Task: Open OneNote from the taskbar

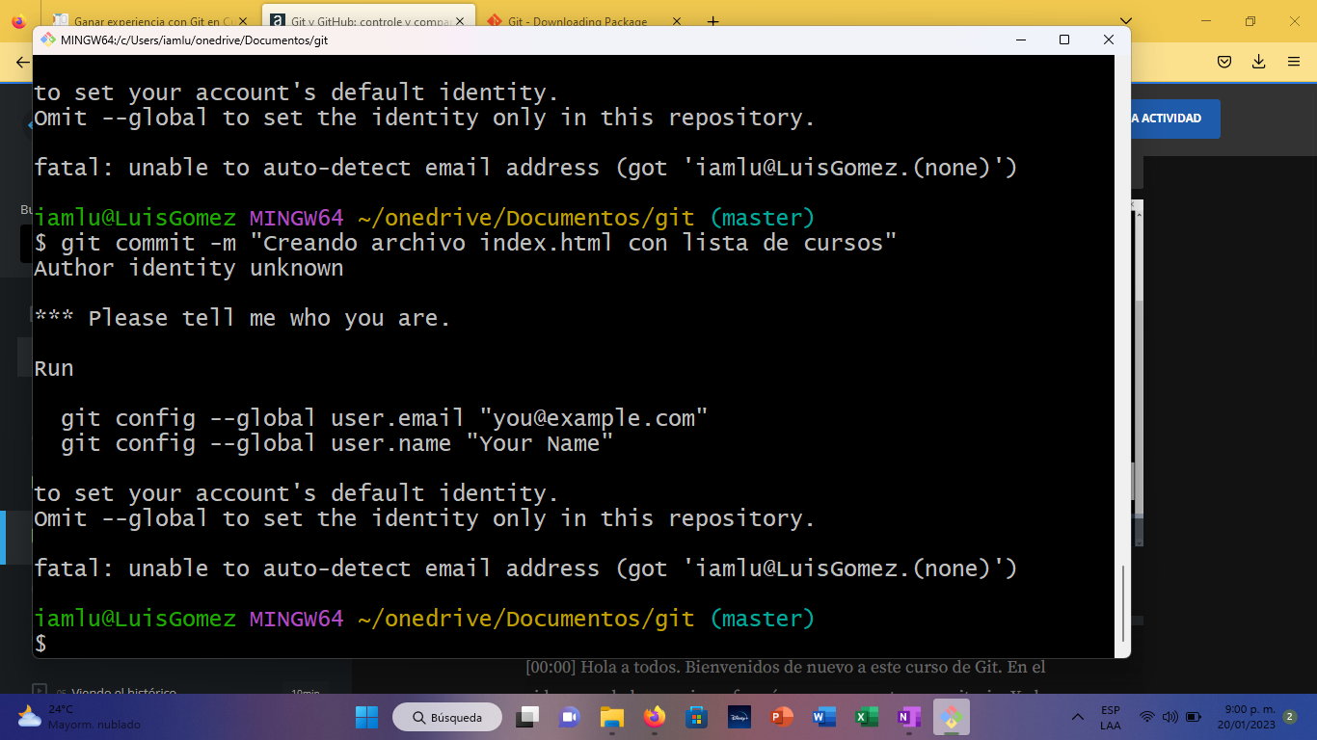Action: point(909,717)
